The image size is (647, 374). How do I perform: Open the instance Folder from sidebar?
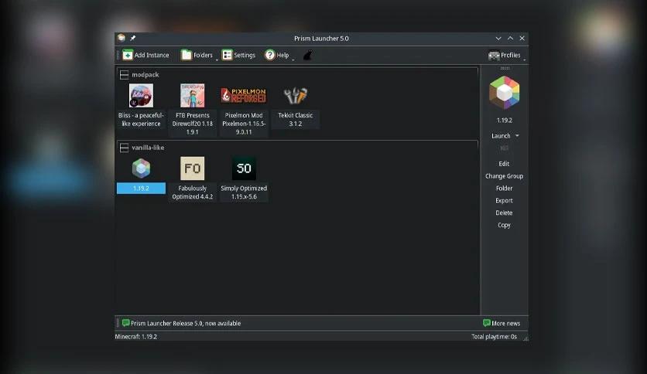[504, 189]
